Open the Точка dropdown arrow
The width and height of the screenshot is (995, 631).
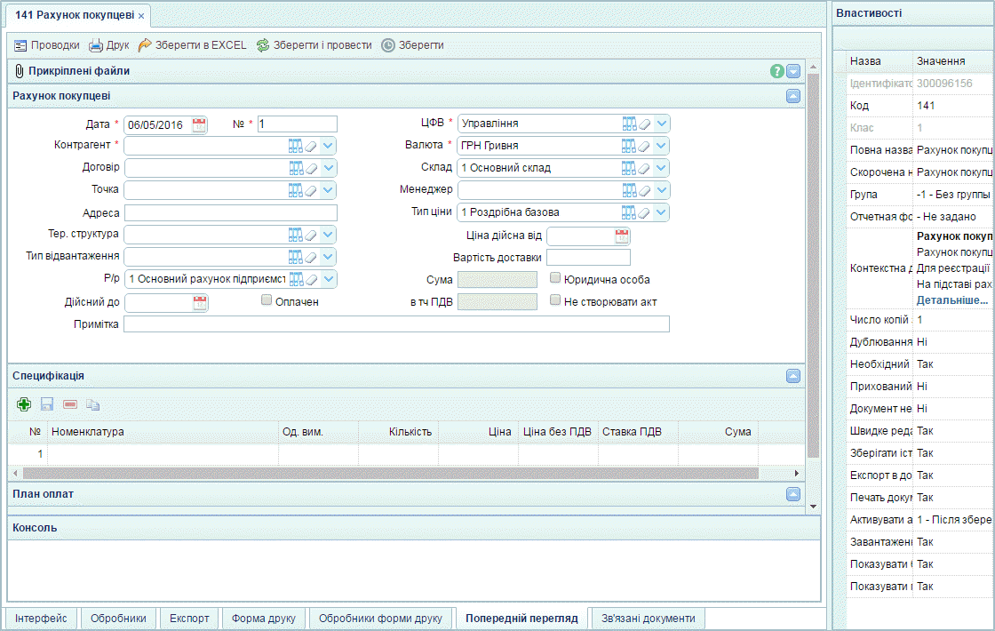[328, 190]
